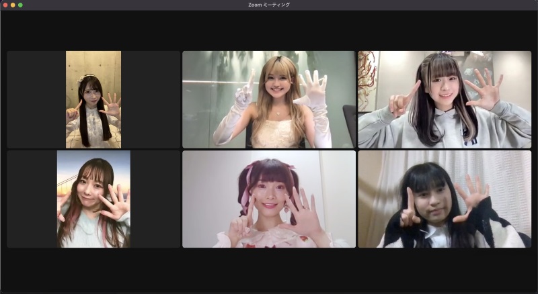
Task: Enter full screen using the green button
Action: (x=20, y=5)
